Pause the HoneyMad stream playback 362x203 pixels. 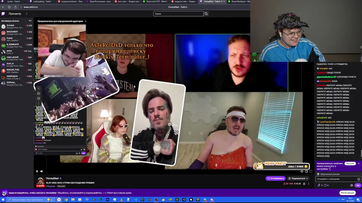[37, 171]
